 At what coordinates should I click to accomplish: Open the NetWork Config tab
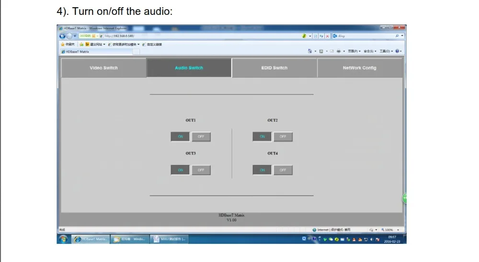click(360, 68)
